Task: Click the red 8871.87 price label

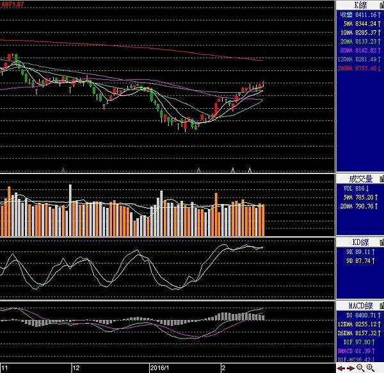Action: pyautogui.click(x=13, y=4)
